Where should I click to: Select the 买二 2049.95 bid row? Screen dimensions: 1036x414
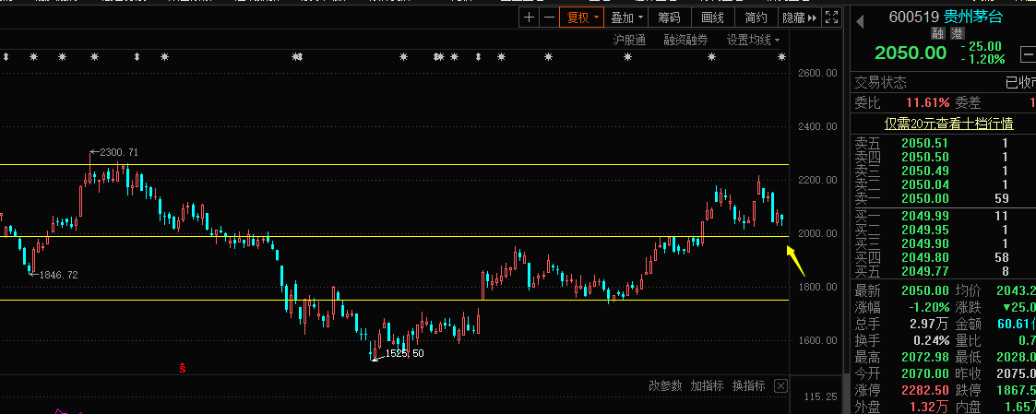pyautogui.click(x=944, y=230)
